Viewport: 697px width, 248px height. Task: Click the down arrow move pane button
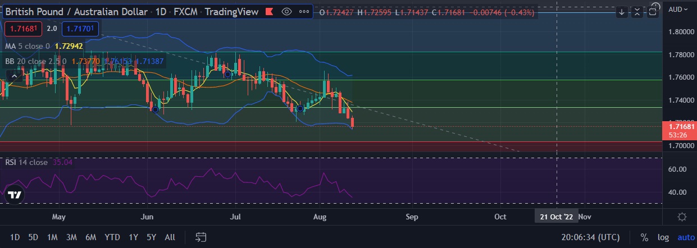point(622,12)
